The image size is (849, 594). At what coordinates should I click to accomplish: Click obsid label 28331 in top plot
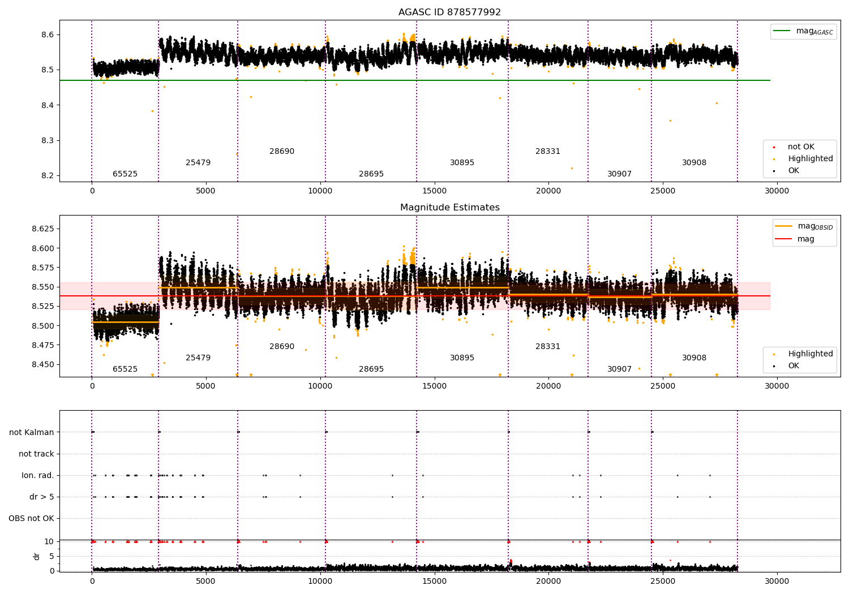tap(548, 152)
